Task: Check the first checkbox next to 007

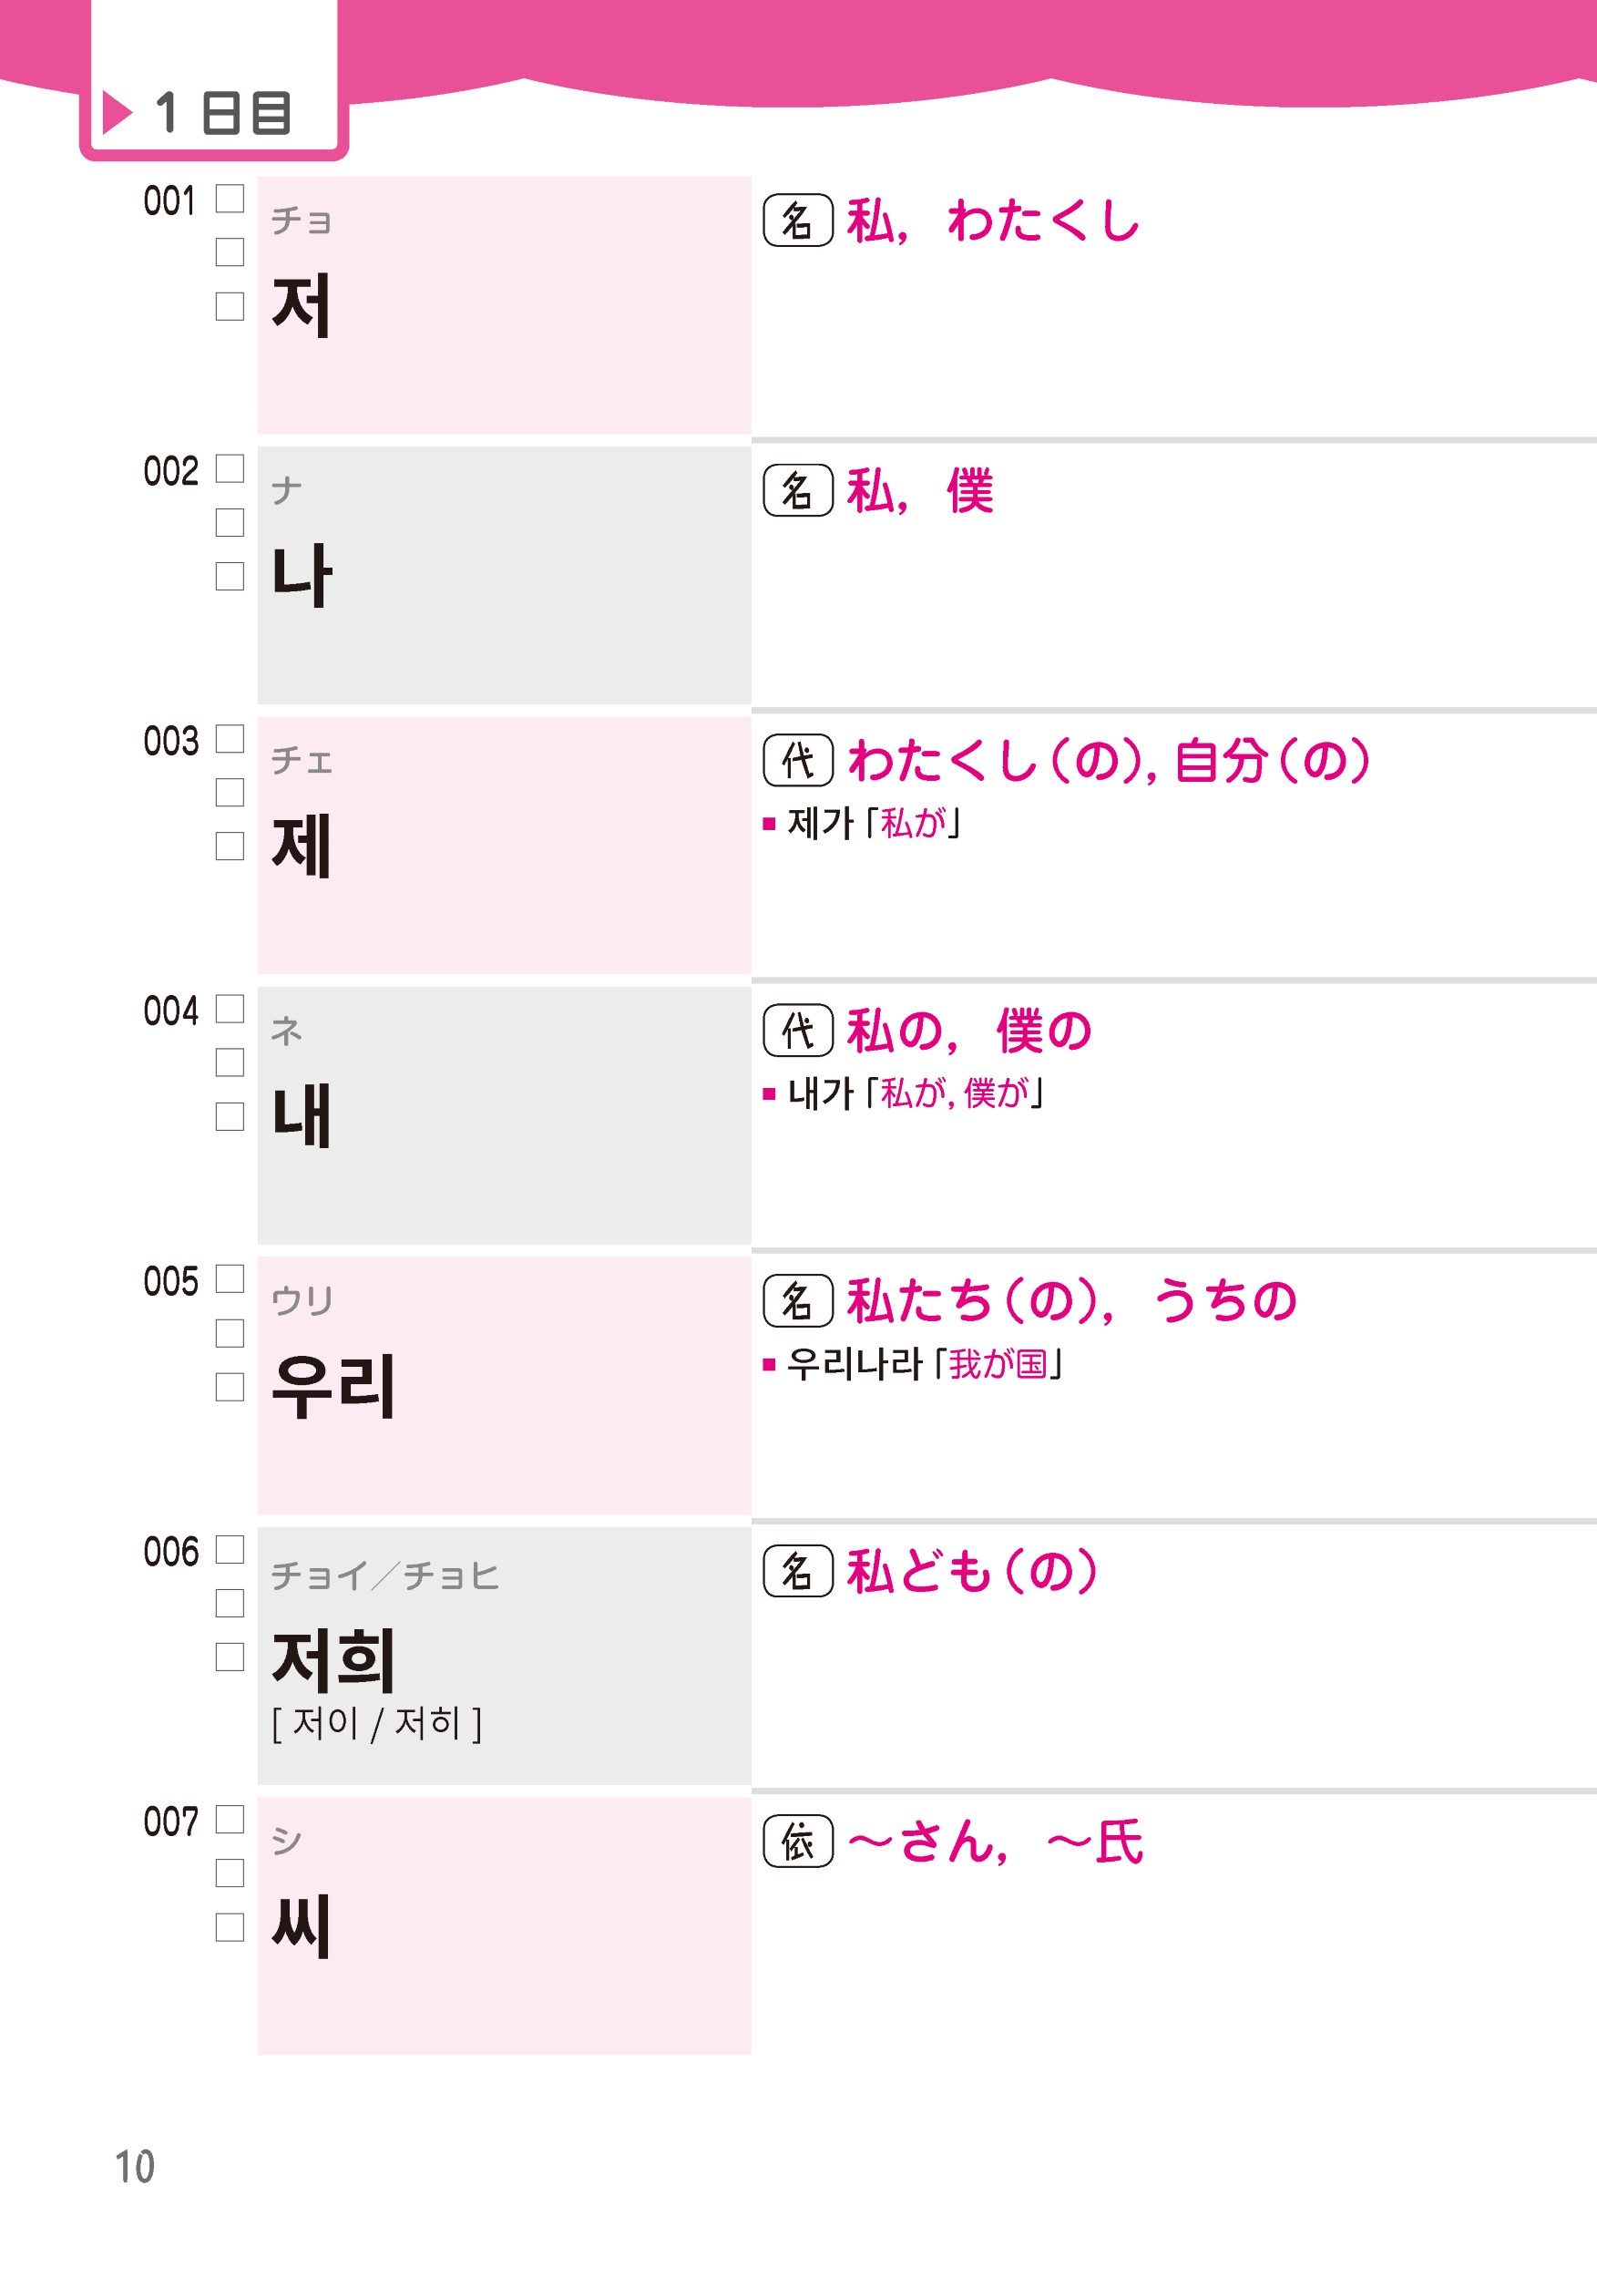Action: 230,1819
